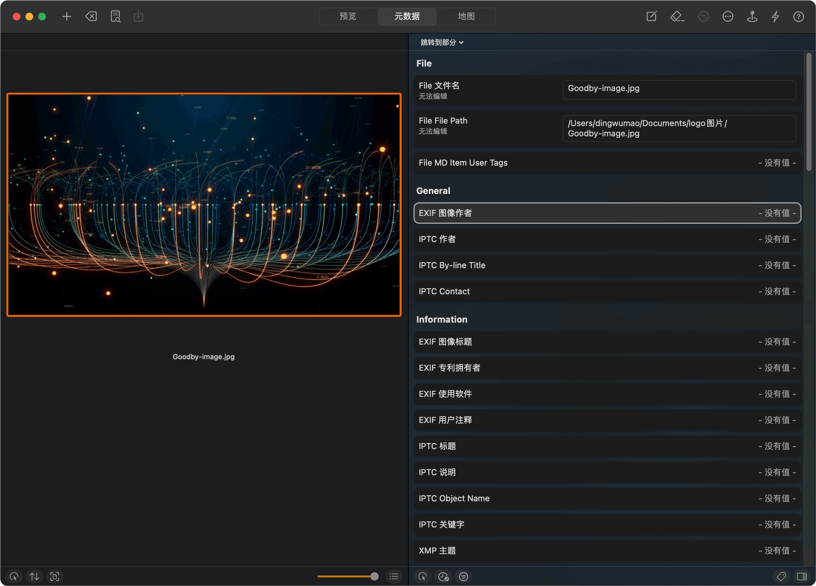The height and width of the screenshot is (586, 816).
Task: Click the tag icon at bottom right
Action: click(x=781, y=577)
